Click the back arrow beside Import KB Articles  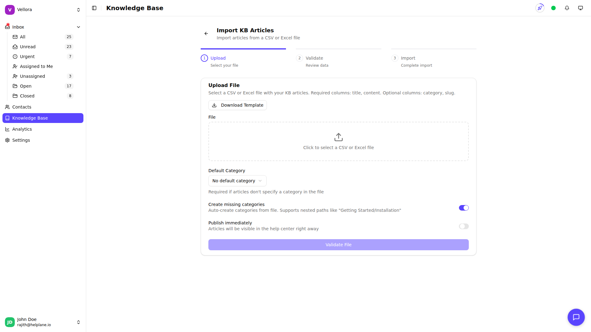tap(206, 34)
